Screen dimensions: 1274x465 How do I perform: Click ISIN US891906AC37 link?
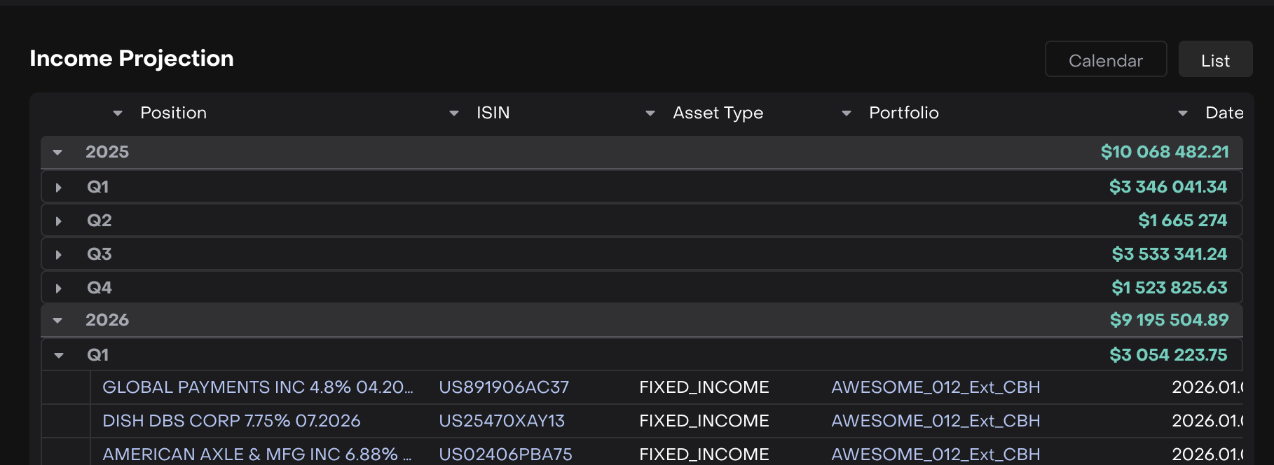tap(503, 387)
